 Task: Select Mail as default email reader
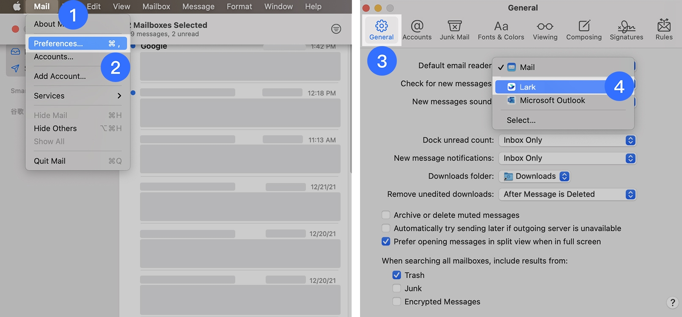[563, 67]
